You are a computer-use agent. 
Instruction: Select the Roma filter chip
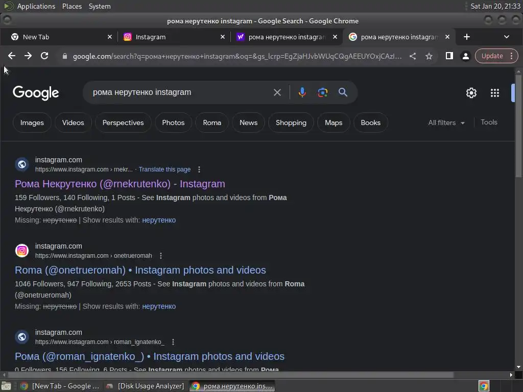(212, 122)
